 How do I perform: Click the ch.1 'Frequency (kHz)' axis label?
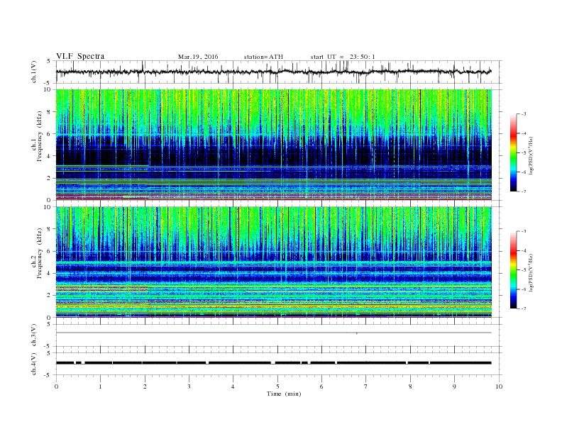pos(40,136)
